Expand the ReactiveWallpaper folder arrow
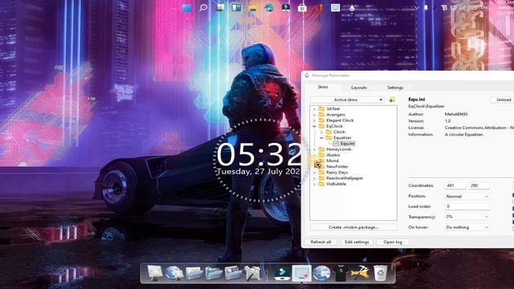Screen dimensions: 514x289 coord(314,178)
